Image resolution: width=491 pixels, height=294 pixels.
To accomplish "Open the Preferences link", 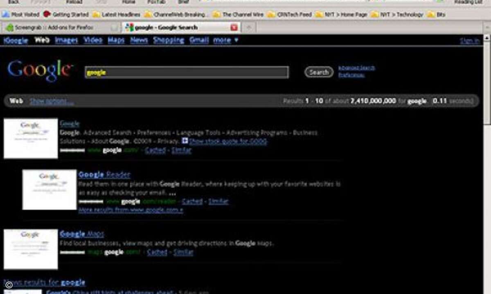I will [351, 75].
